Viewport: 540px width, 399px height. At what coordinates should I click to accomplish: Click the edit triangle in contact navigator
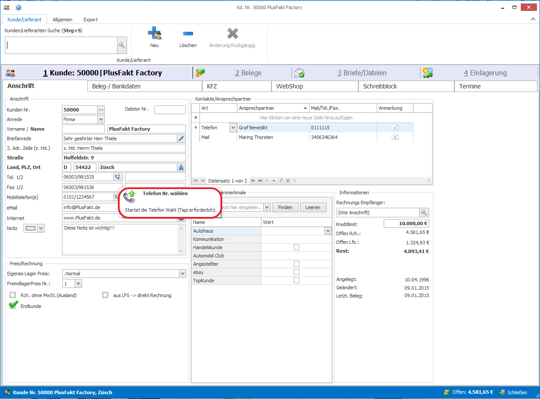pyautogui.click(x=274, y=181)
